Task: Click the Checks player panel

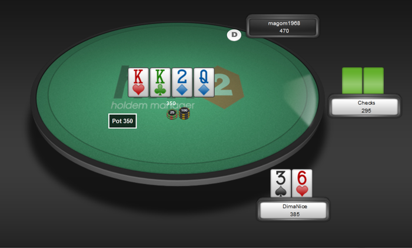Action: click(x=365, y=107)
